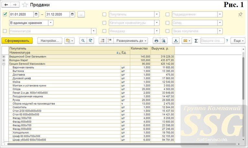
Task: Collapse the Гришин Евгений Максимович group
Action: click(x=4, y=64)
